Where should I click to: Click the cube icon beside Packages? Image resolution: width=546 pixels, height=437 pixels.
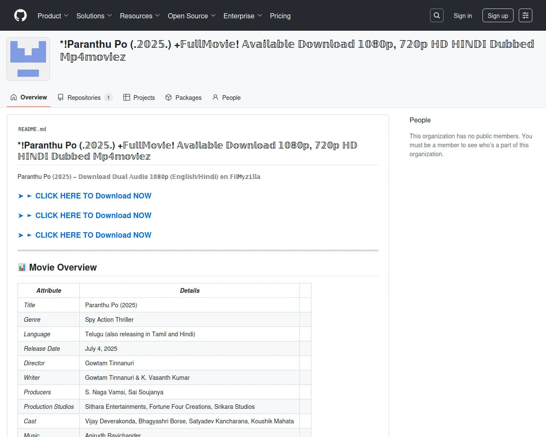click(168, 97)
